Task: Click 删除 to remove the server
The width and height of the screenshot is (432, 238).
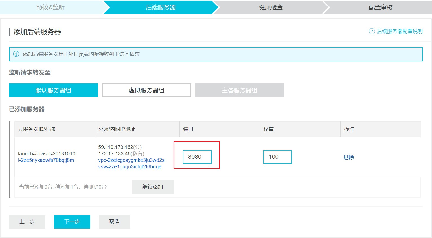Action: (348, 157)
